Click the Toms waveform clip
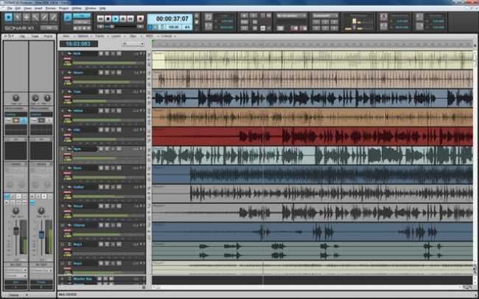 [x=312, y=98]
